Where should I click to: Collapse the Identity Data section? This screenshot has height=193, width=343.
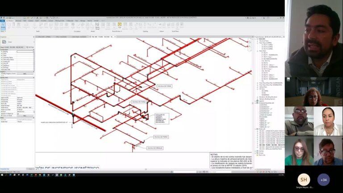click(33, 78)
